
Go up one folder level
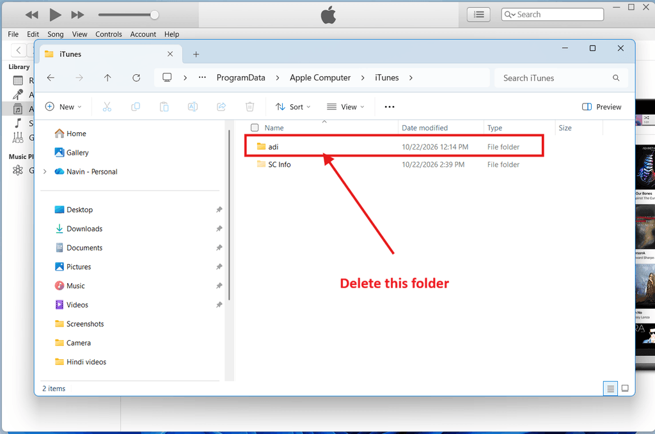point(107,78)
